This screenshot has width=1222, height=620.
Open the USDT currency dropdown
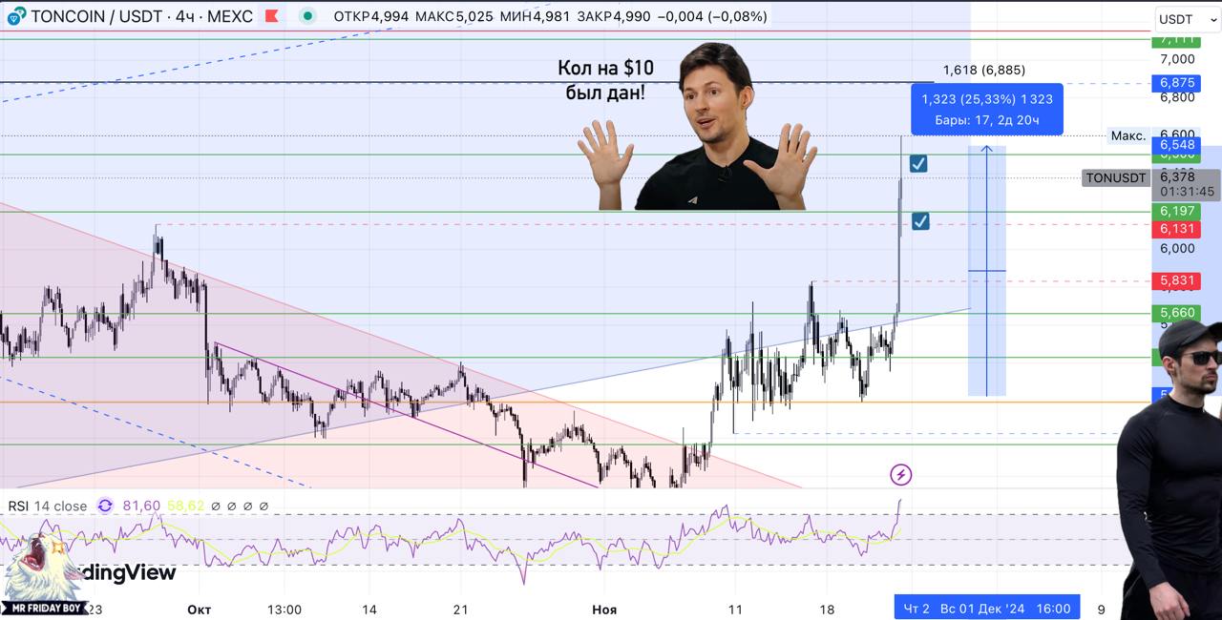pos(1188,19)
